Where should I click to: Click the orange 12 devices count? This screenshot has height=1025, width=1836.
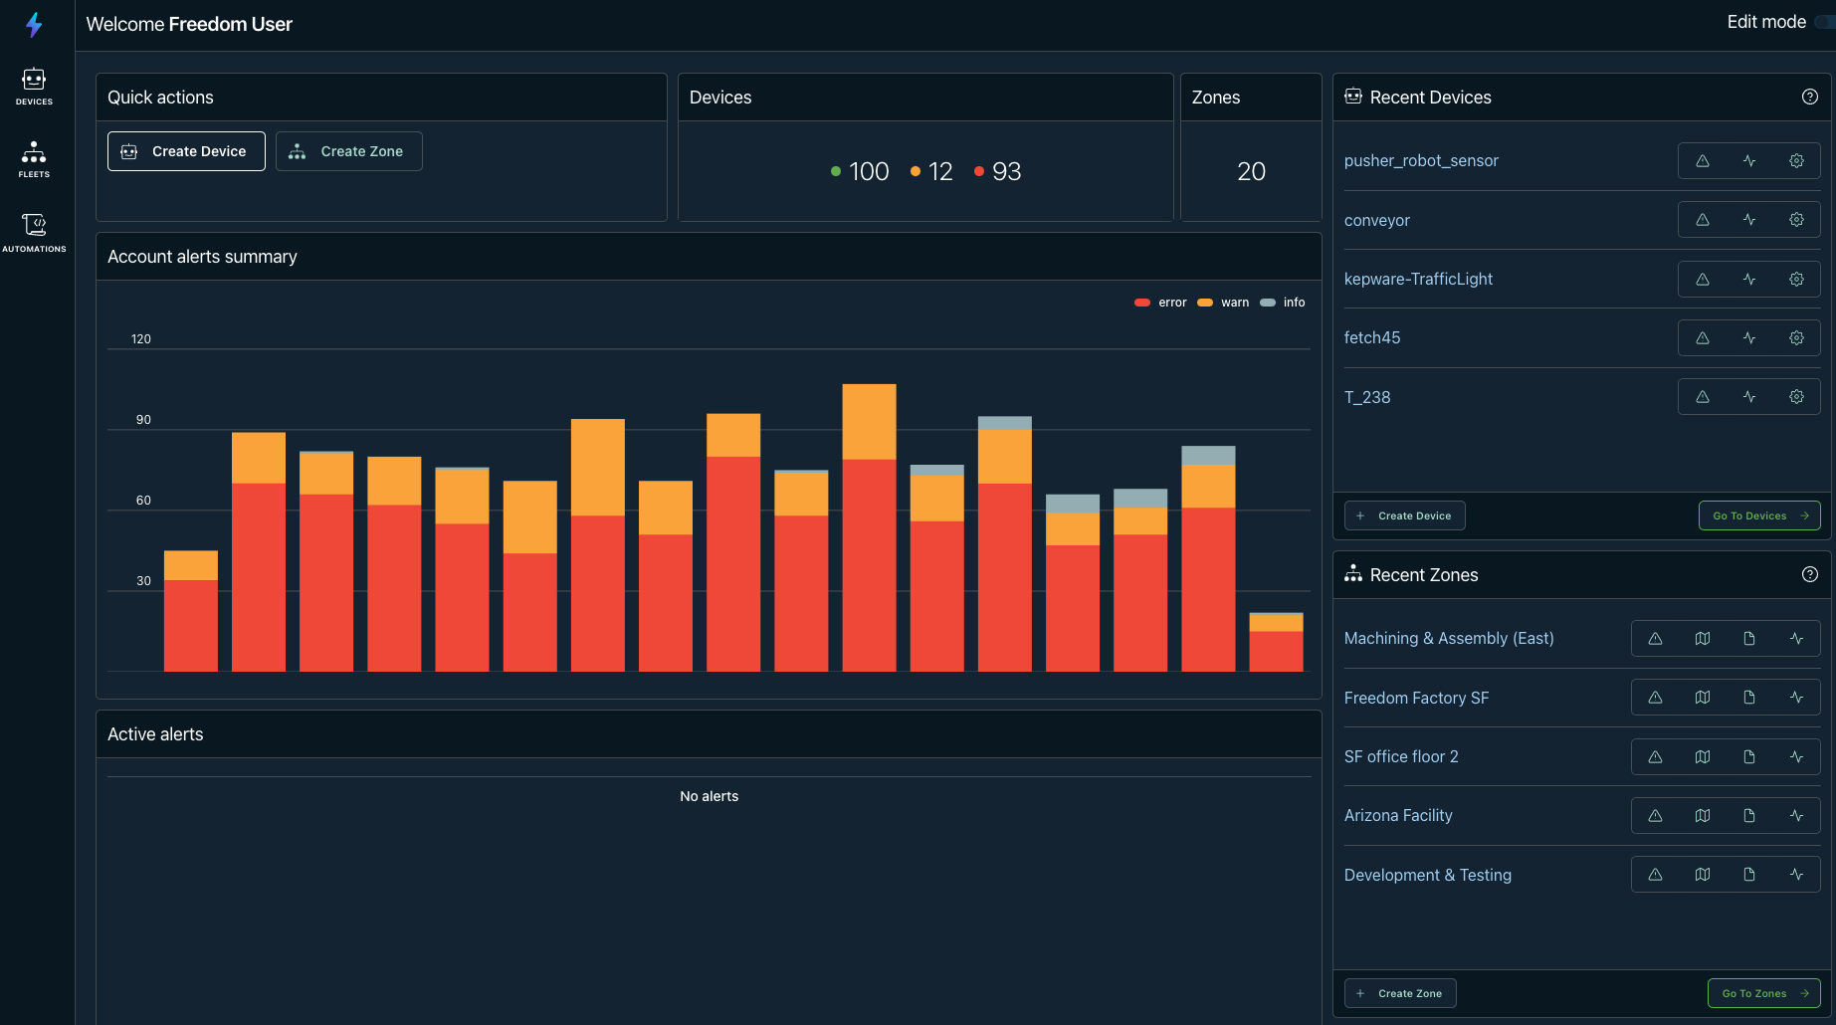point(931,171)
